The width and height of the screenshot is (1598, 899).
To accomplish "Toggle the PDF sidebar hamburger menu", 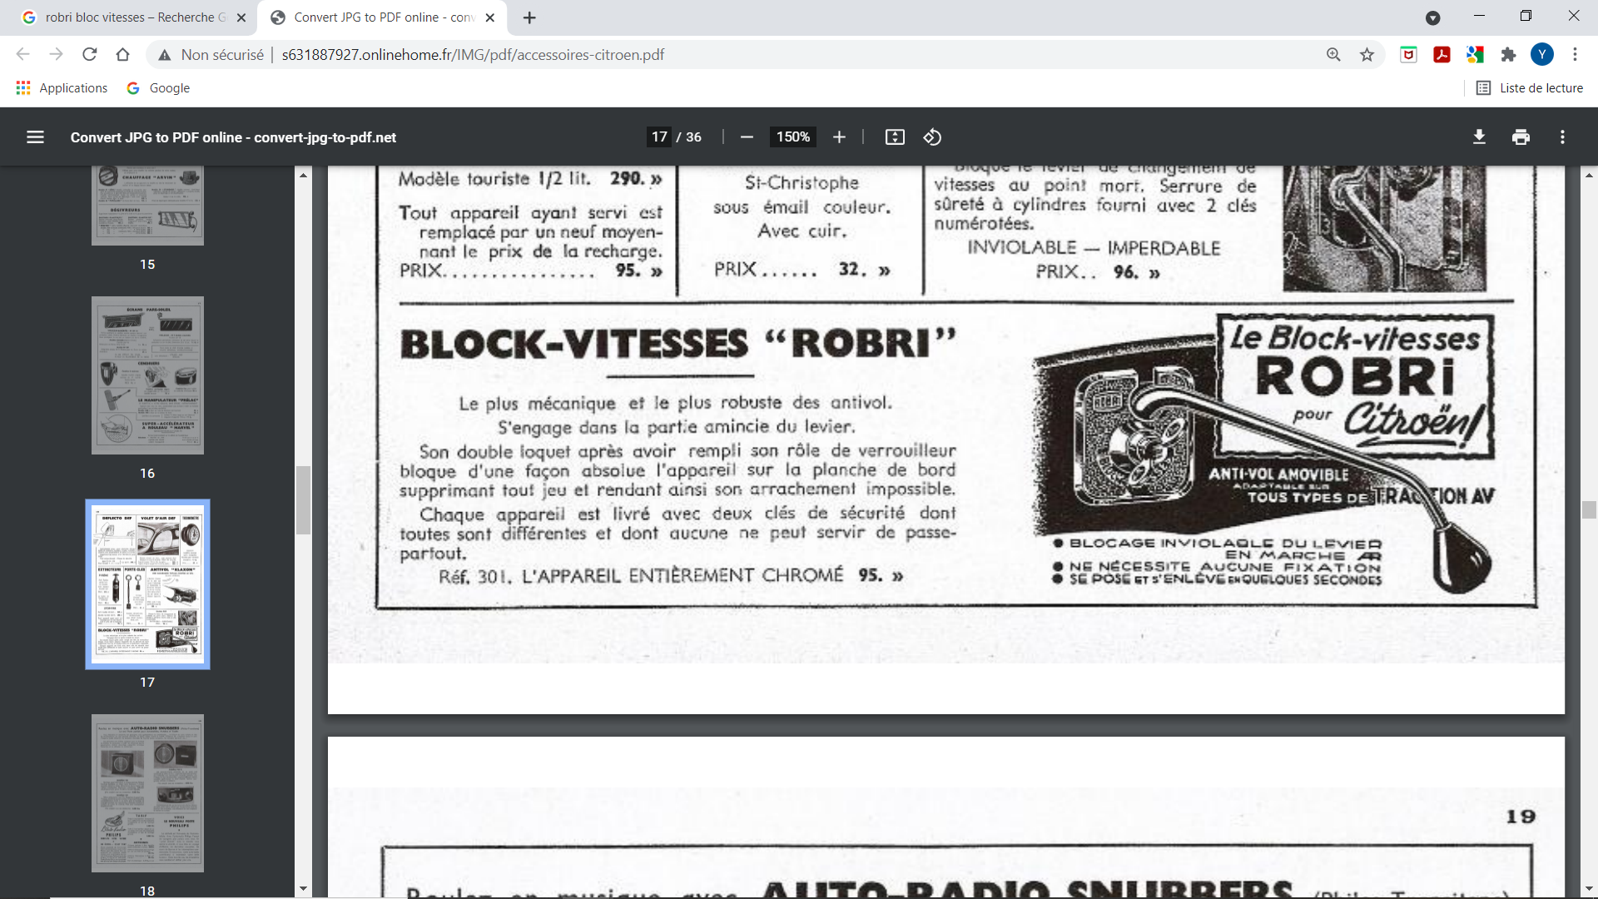I will pyautogui.click(x=35, y=137).
